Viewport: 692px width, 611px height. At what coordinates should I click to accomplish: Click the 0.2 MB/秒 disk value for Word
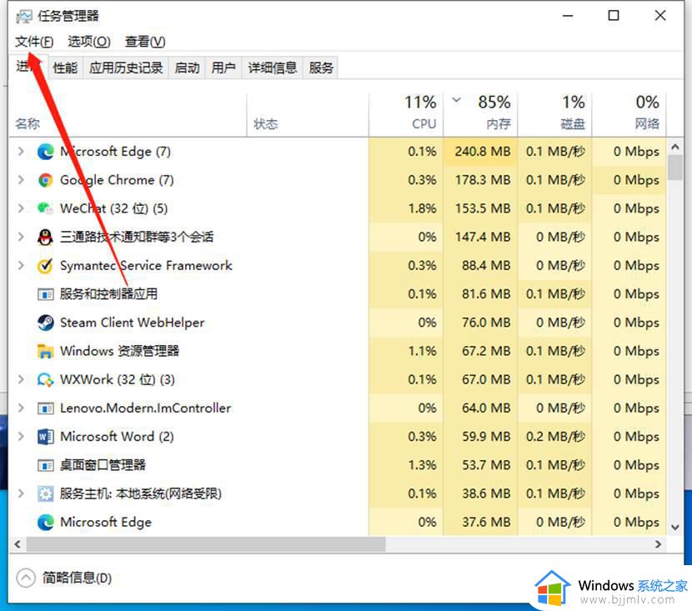pos(555,436)
